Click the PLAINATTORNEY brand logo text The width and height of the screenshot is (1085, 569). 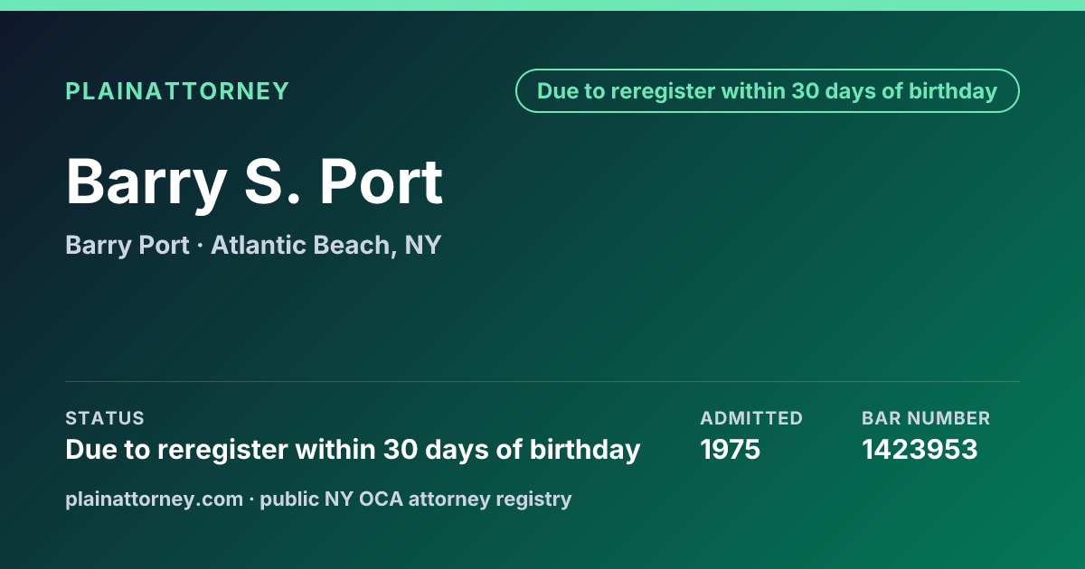point(177,91)
